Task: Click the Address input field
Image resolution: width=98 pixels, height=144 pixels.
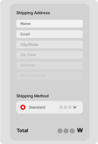Action: [50, 65]
